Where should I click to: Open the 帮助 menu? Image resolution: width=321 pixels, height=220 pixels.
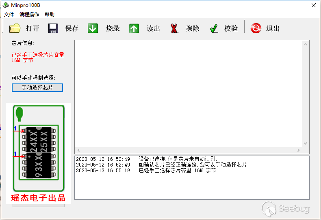point(50,15)
